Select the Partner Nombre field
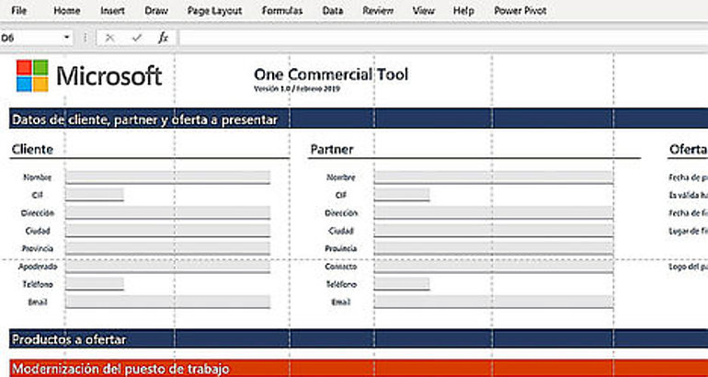 coord(493,177)
